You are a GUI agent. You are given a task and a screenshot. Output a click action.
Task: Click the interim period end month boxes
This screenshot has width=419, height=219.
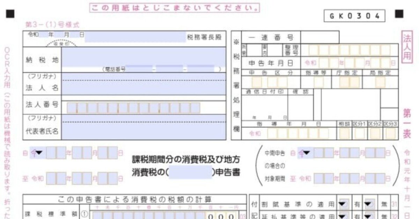pyautogui.click(x=350, y=178)
